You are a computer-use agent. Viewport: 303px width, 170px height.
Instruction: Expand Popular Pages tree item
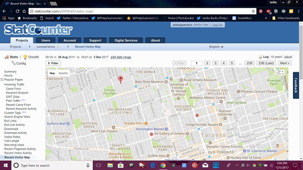(2, 79)
